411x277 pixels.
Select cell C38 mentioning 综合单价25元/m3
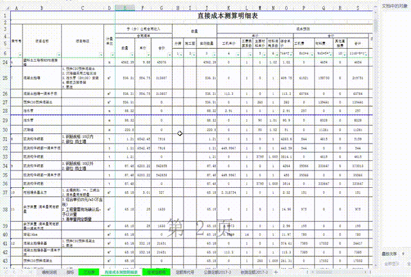click(83, 209)
